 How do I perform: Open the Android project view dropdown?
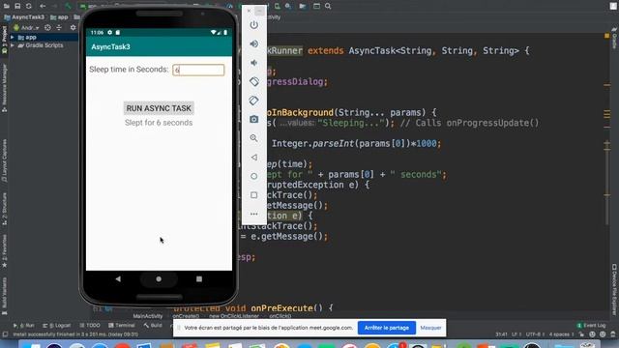coord(26,28)
